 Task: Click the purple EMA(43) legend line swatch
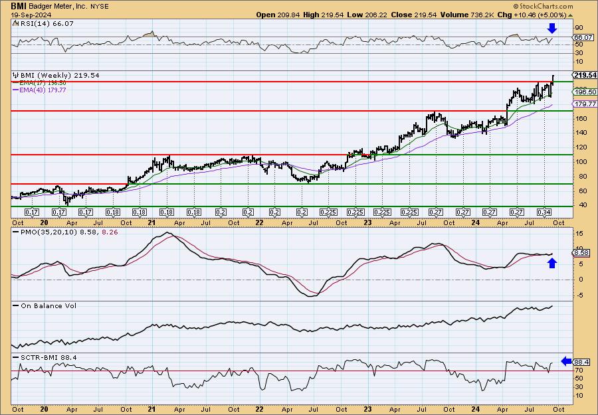tap(16, 90)
